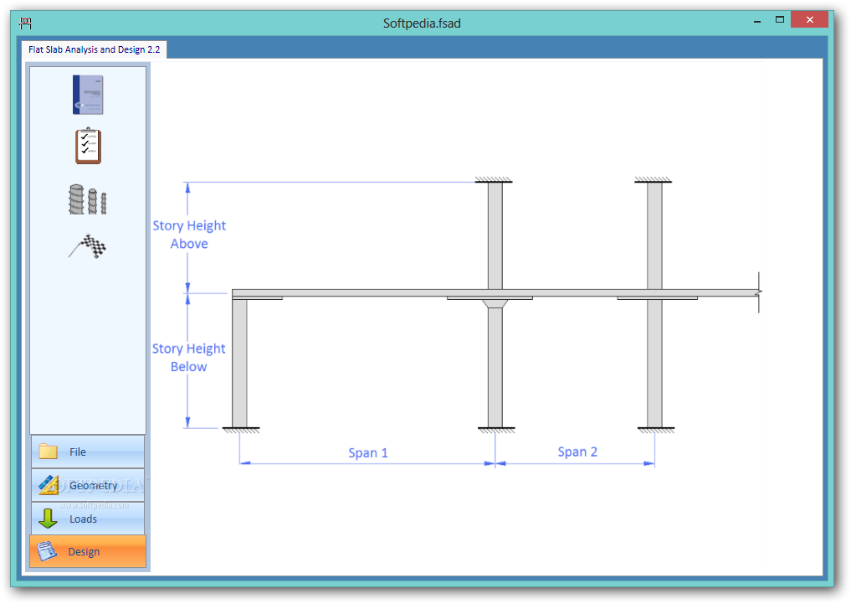Image resolution: width=851 pixels, height=604 pixels.
Task: Click the application icon in title bar
Action: pyautogui.click(x=25, y=23)
